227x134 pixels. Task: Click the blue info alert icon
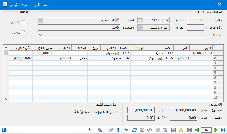click(x=4, y=130)
